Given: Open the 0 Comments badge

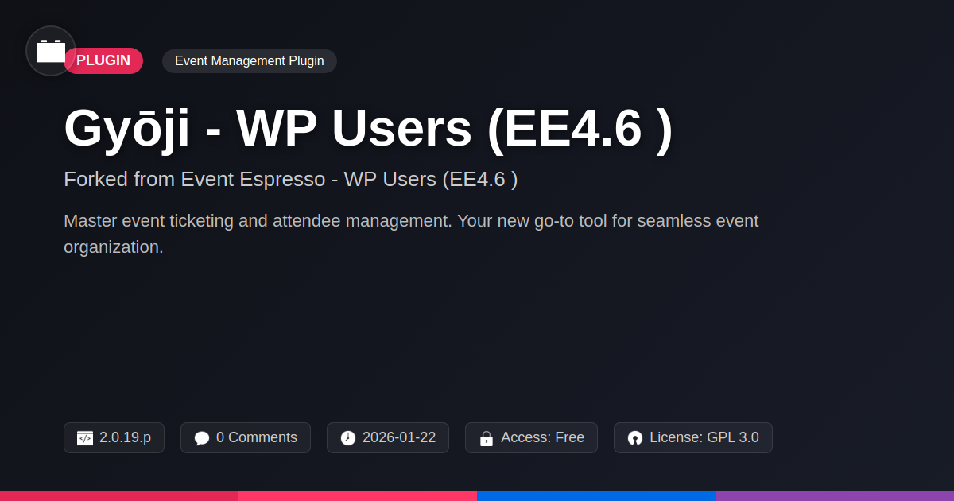Looking at the screenshot, I should pyautogui.click(x=246, y=438).
